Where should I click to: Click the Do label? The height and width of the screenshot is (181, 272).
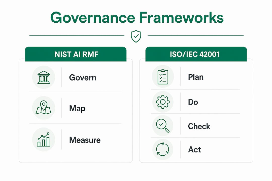tap(193, 102)
